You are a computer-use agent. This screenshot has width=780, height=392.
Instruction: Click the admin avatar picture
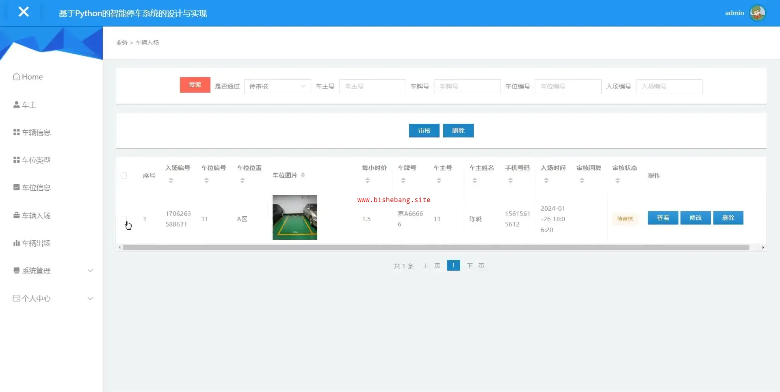pyautogui.click(x=757, y=13)
